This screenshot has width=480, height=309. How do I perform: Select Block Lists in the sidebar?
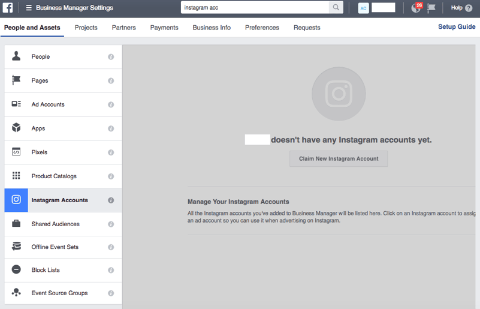tap(63, 270)
